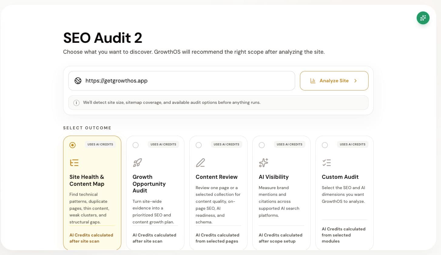Click the checklist icon for Custom Audit

326,163
